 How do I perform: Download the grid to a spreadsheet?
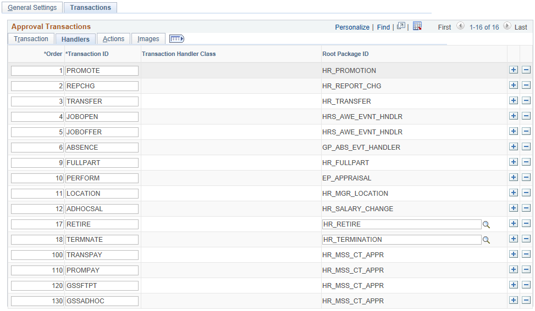(x=417, y=26)
